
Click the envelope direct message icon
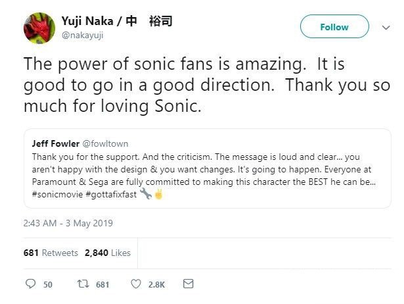click(x=188, y=284)
